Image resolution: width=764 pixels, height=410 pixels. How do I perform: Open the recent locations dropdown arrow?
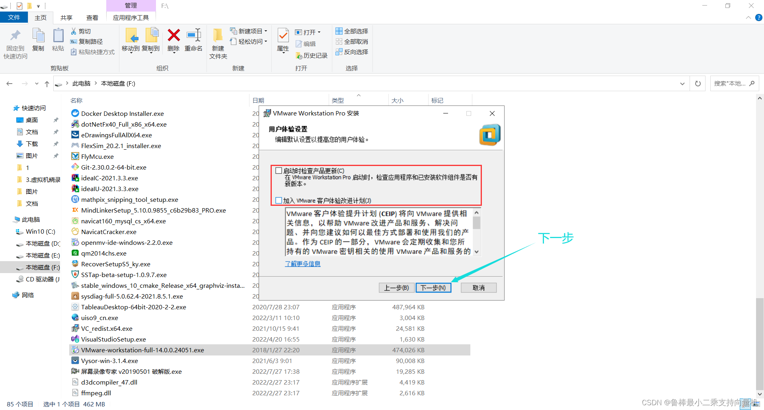pos(37,84)
